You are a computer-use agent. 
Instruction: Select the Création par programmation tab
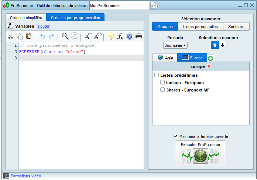click(75, 18)
